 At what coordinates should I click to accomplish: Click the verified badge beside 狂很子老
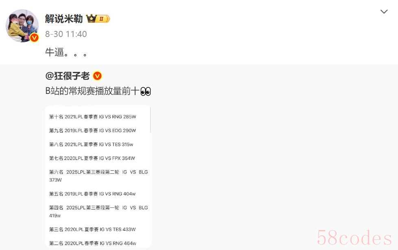point(97,76)
